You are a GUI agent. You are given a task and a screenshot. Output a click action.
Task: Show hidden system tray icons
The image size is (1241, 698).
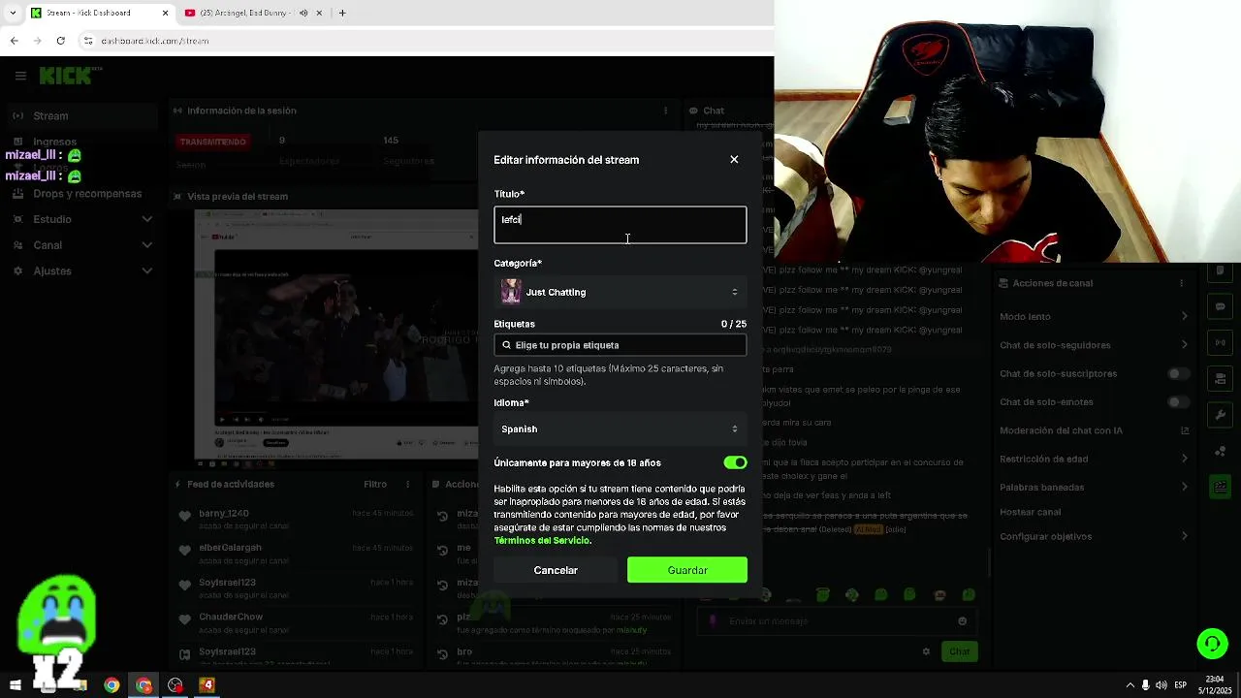point(1130,685)
